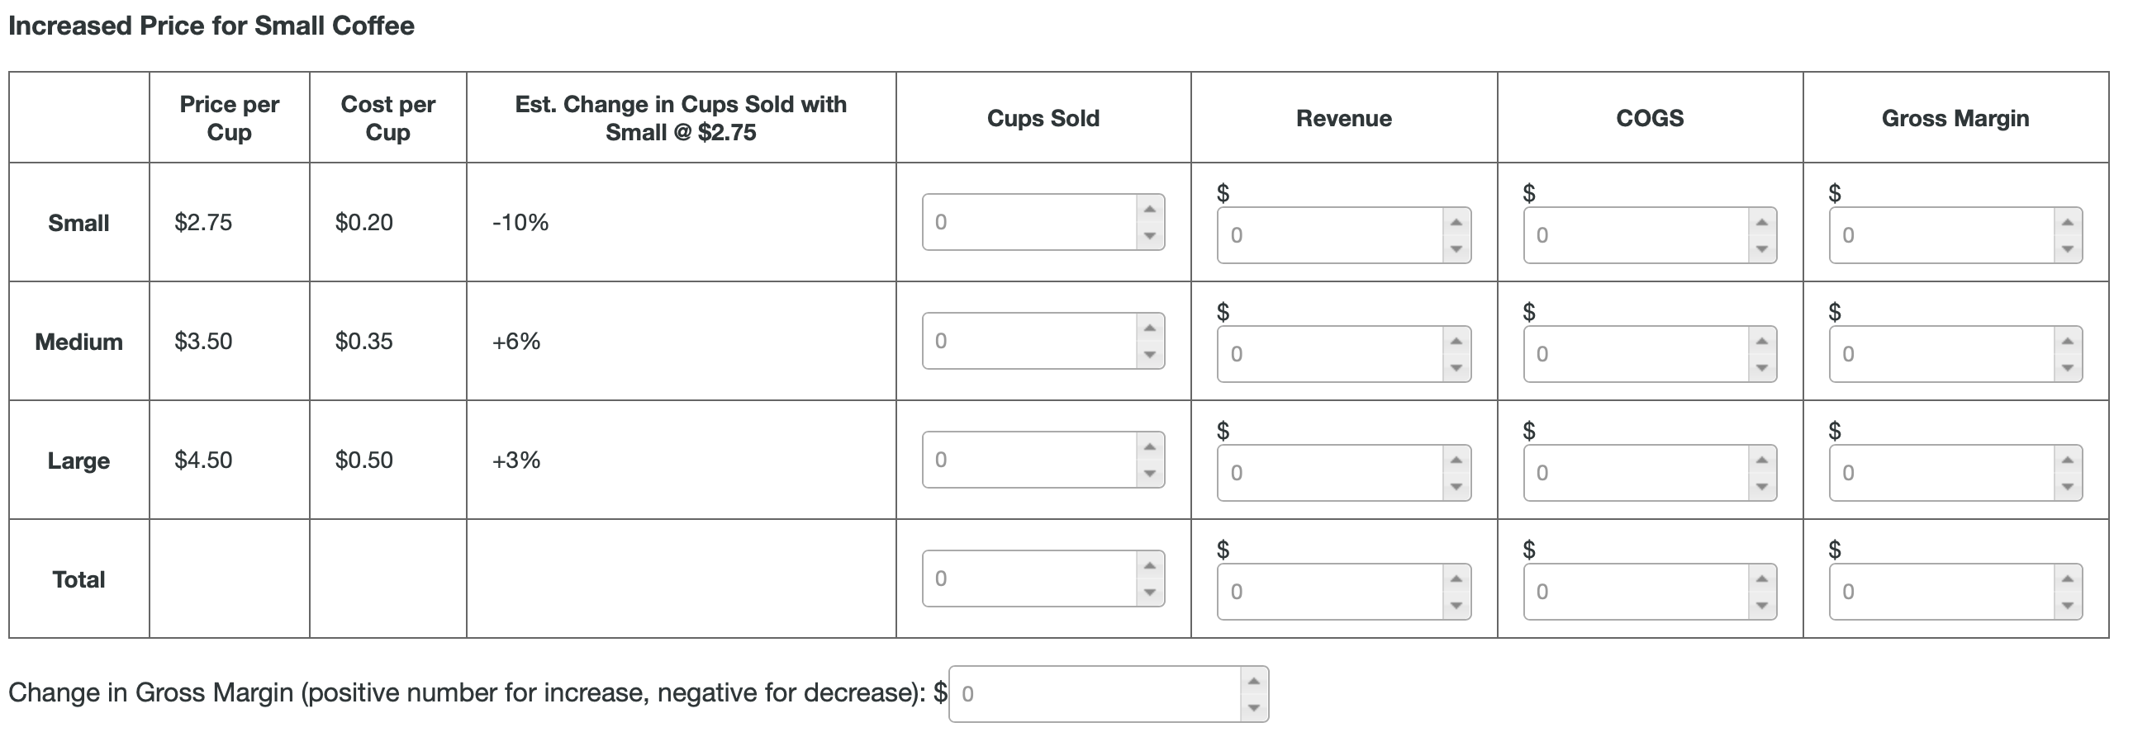The image size is (2133, 751).
Task: Decrement Total Gross Margin with down arrow
Action: click(x=2067, y=606)
